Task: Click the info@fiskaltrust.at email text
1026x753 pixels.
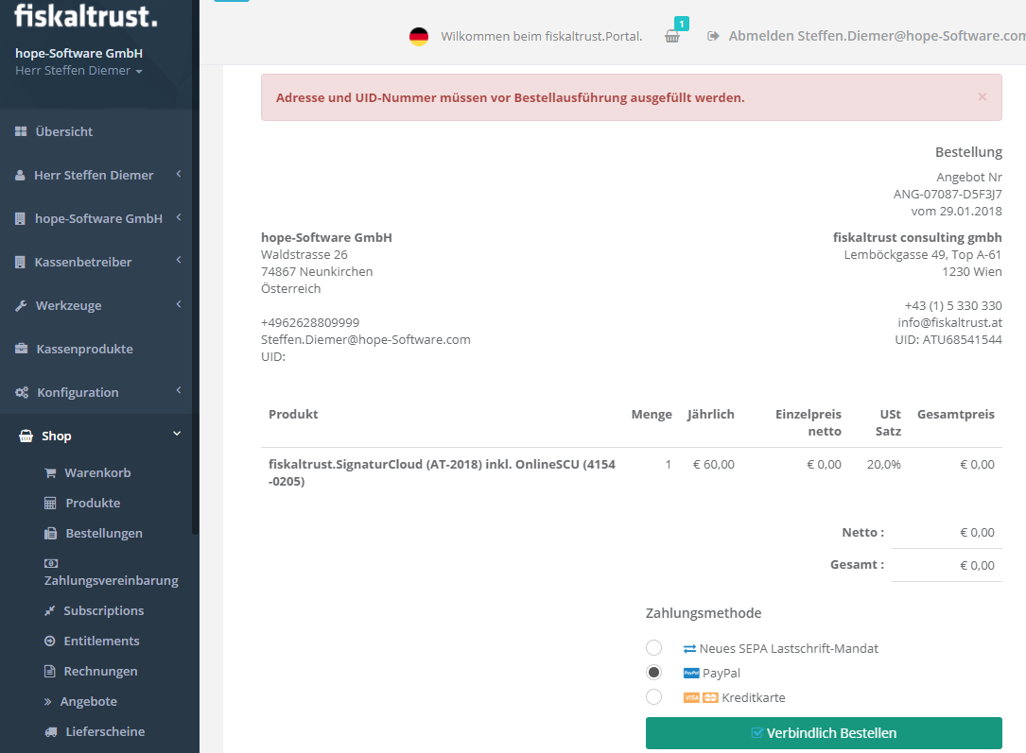Action: [949, 323]
